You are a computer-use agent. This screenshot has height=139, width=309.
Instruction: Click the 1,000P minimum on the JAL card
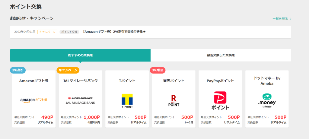tap(91, 117)
